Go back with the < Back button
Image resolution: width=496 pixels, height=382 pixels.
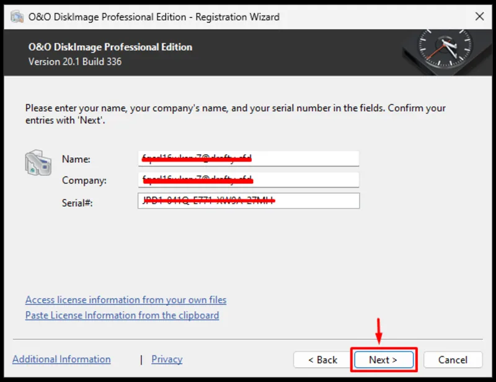click(322, 360)
